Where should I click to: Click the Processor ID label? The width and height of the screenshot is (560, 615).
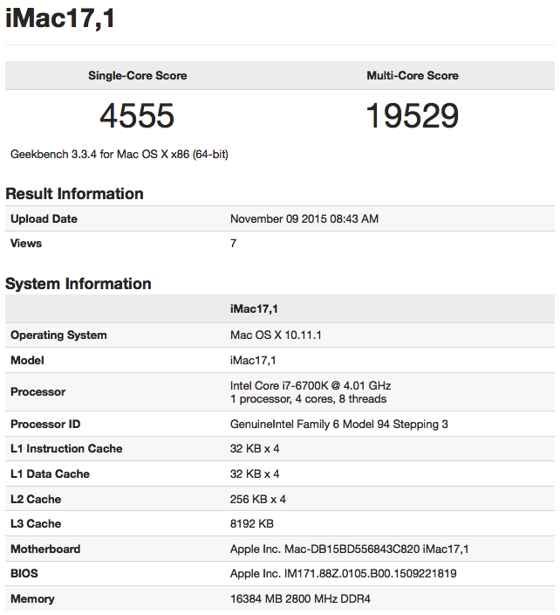pos(45,424)
